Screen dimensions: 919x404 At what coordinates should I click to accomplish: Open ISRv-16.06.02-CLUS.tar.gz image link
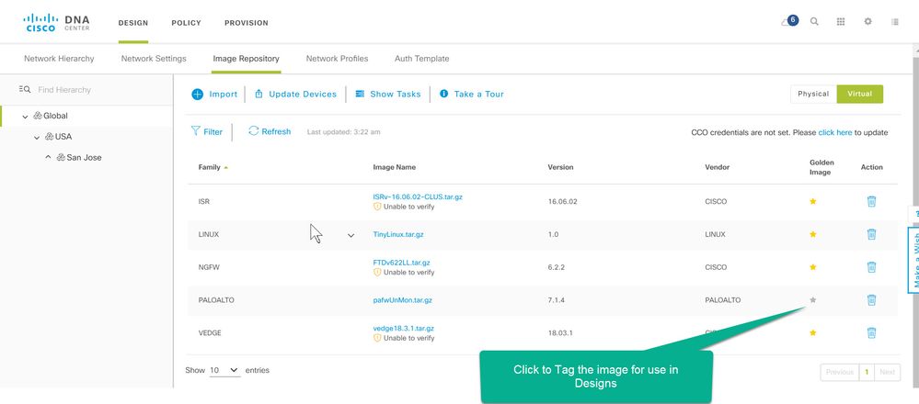tap(418, 197)
